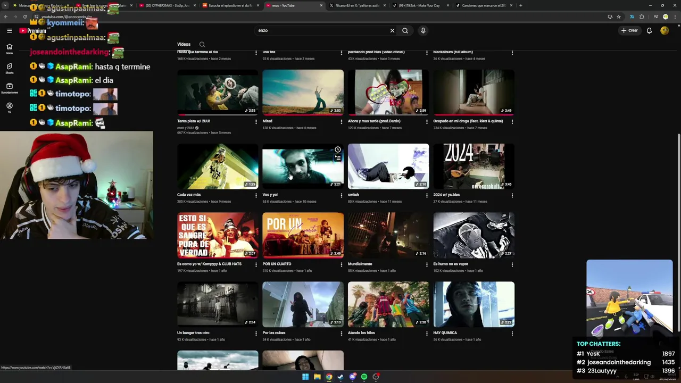Play the "Ahora y mas tarde" heart thumbnail
Viewport: 681px width, 383px height.
(x=388, y=92)
